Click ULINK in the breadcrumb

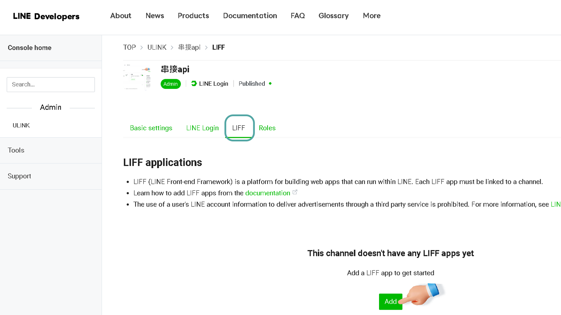point(157,47)
